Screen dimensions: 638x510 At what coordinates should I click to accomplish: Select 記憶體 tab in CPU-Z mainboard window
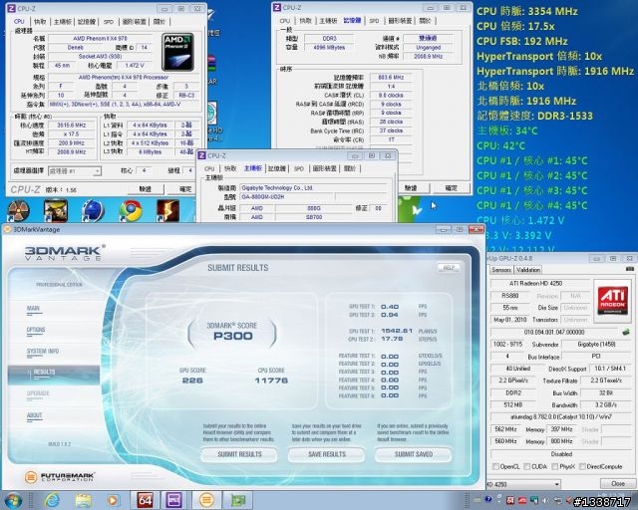tap(277, 168)
